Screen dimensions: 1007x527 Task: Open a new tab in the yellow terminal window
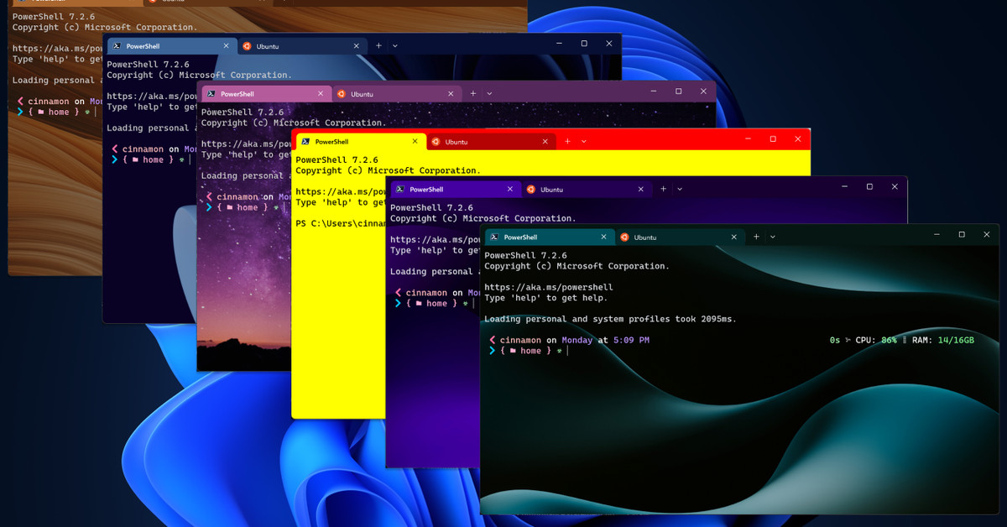[567, 141]
